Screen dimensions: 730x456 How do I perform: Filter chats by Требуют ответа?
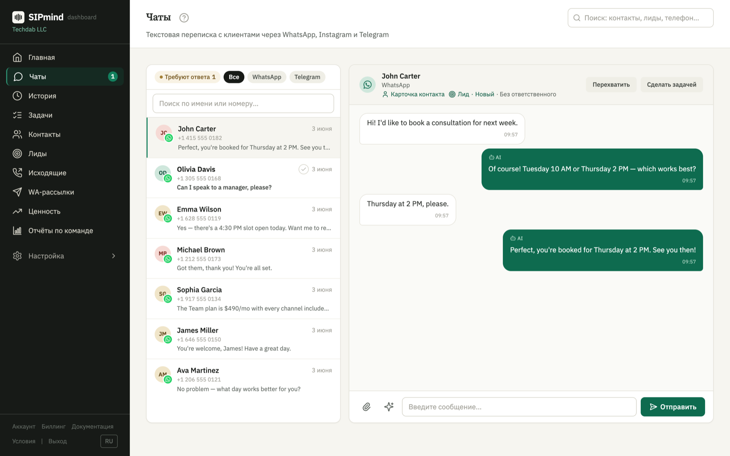(187, 77)
